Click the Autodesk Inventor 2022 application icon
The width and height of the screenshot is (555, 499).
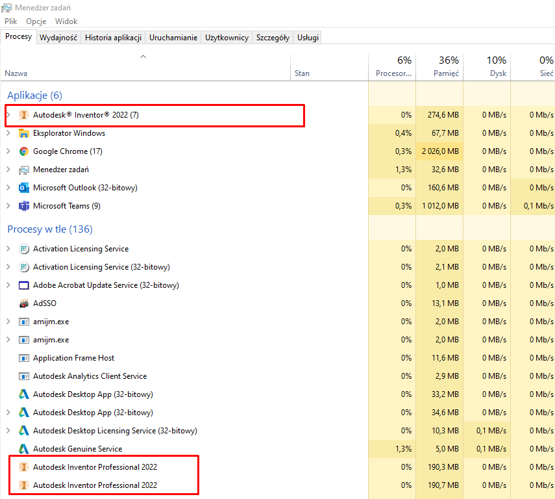point(23,115)
